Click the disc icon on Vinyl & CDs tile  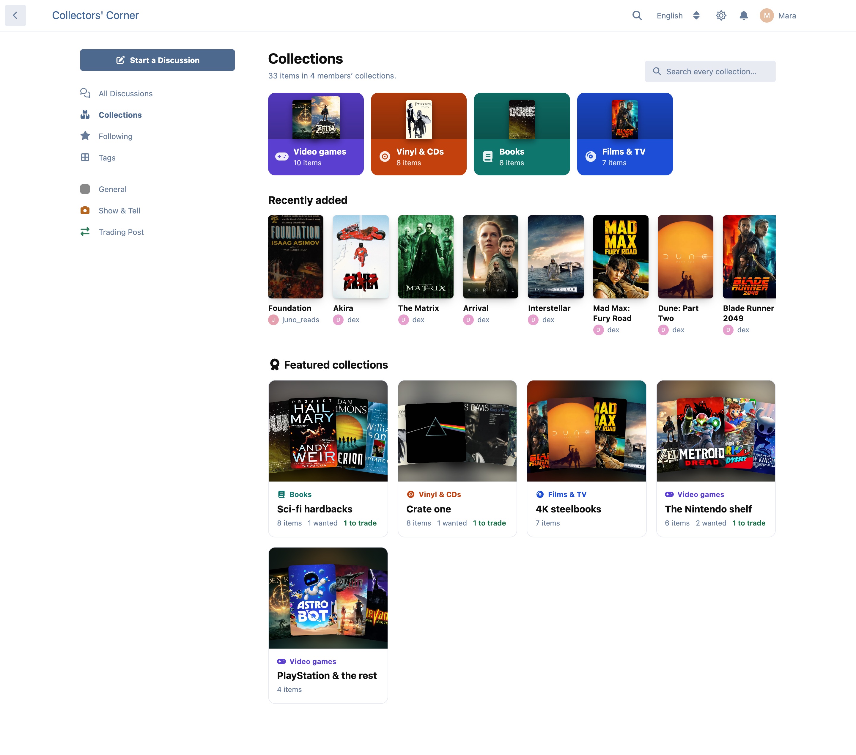[384, 156]
